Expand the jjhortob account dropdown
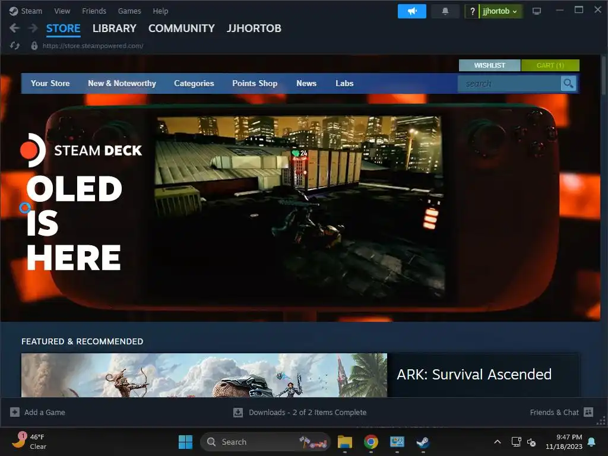 point(500,11)
